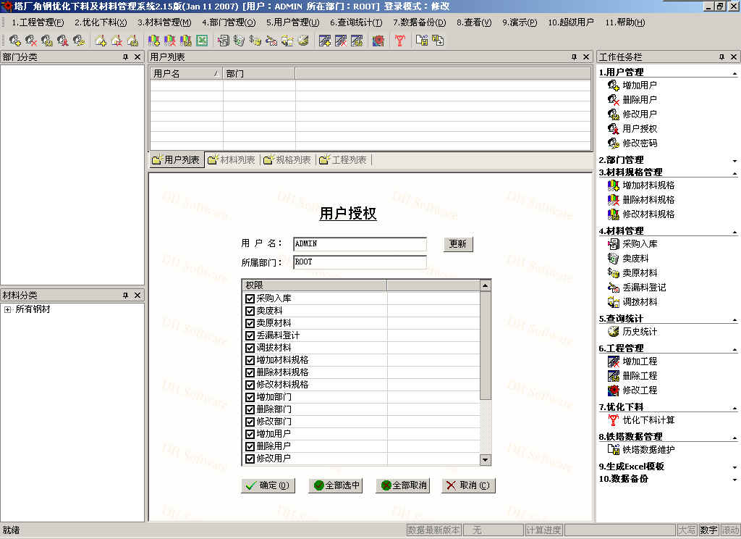Click the 全部选中 button
741x539 pixels.
point(336,485)
